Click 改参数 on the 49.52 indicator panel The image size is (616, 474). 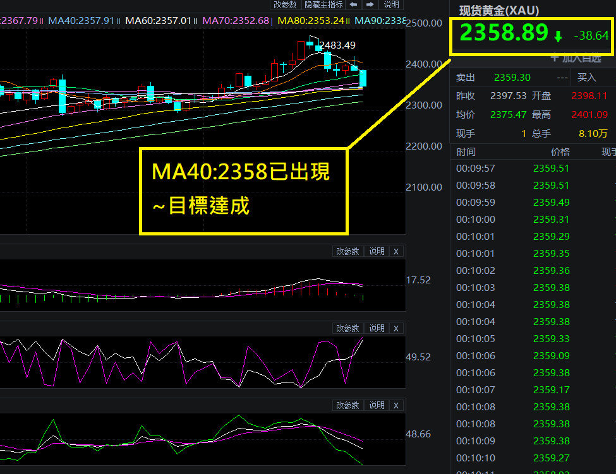[347, 328]
